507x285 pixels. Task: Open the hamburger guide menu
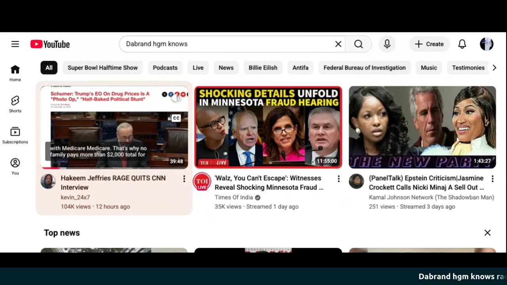15,44
